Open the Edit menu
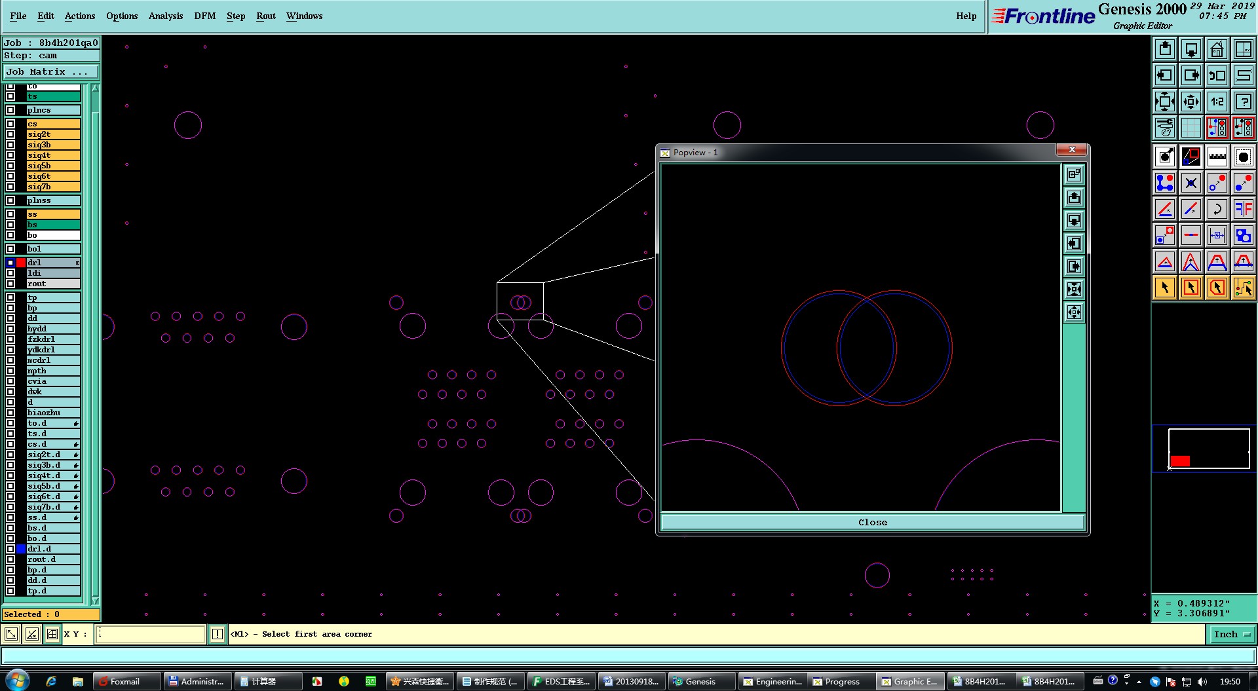The height and width of the screenshot is (691, 1258). click(x=46, y=16)
